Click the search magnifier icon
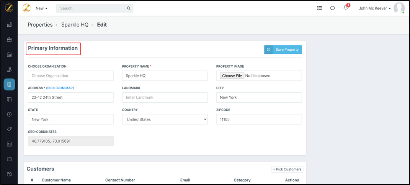The height and width of the screenshot is (185, 410). 129,8
